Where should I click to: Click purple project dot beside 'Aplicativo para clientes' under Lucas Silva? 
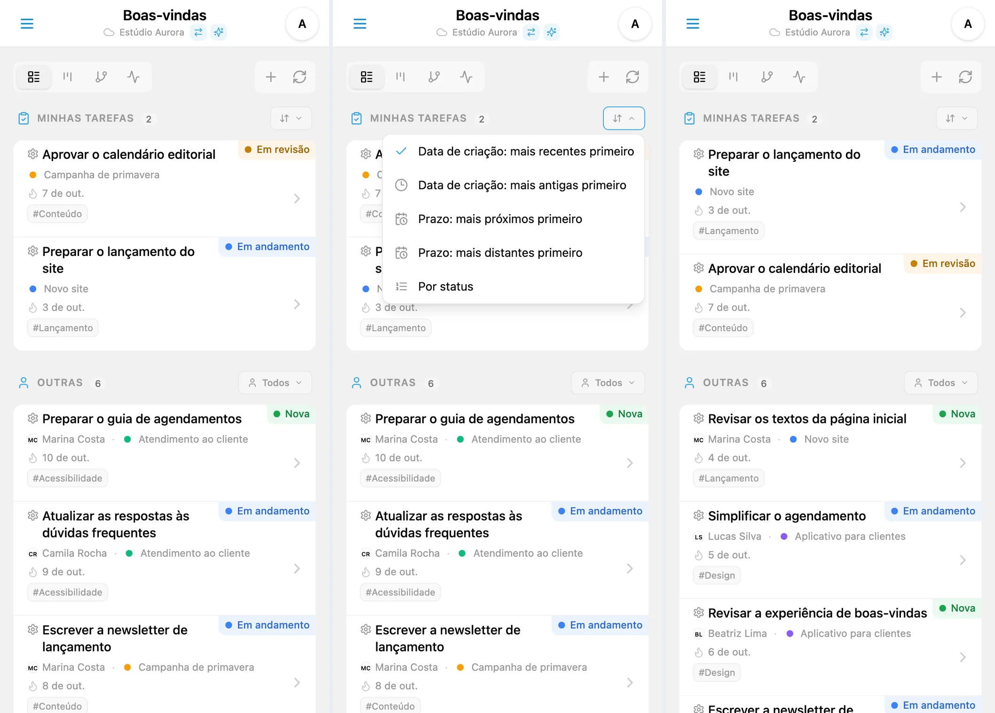[784, 537]
